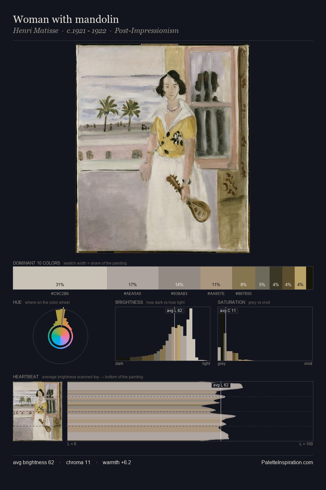
Task: Click the "avg L 62" label in the heartbeat chart
Action: [x=221, y=385]
